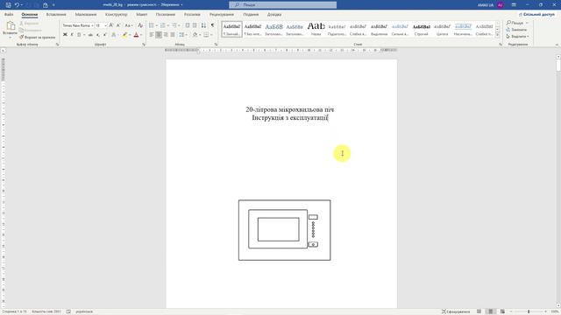The image size is (561, 315).
Task: Open paragraph shading fill icon
Action: click(x=195, y=35)
